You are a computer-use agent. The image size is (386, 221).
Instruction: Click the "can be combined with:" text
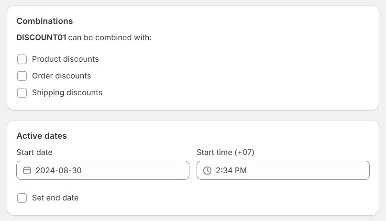(110, 37)
